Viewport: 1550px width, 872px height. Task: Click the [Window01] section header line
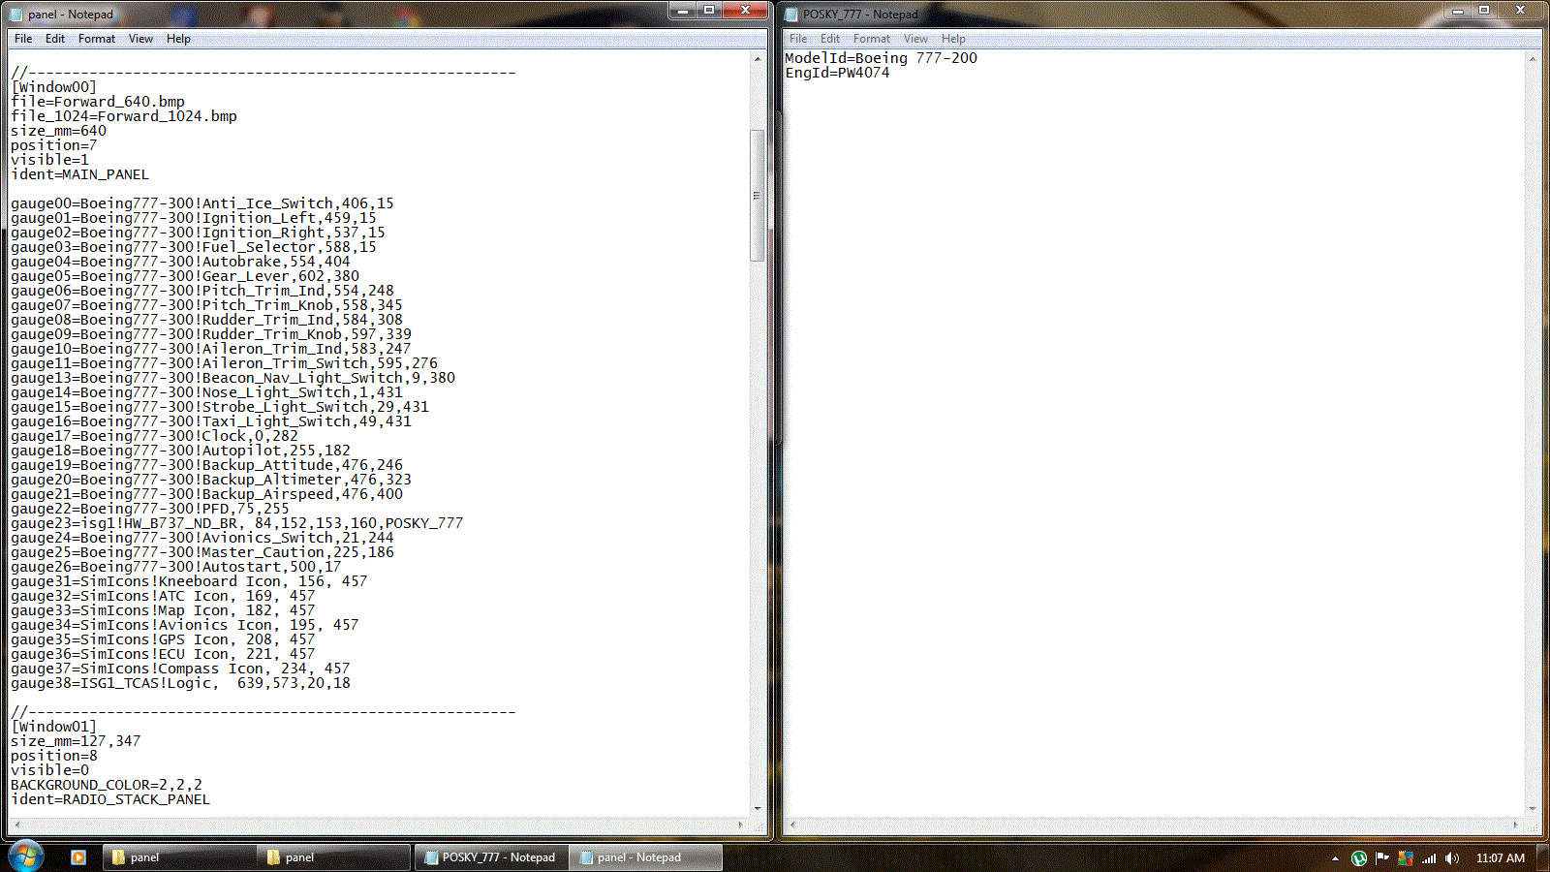point(53,727)
